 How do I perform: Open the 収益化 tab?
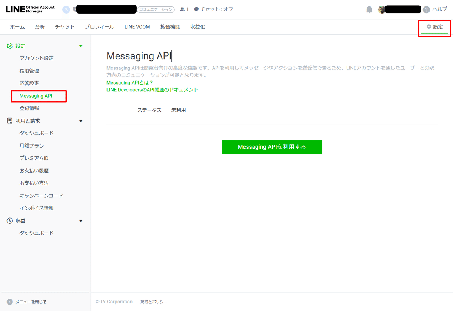point(197,27)
